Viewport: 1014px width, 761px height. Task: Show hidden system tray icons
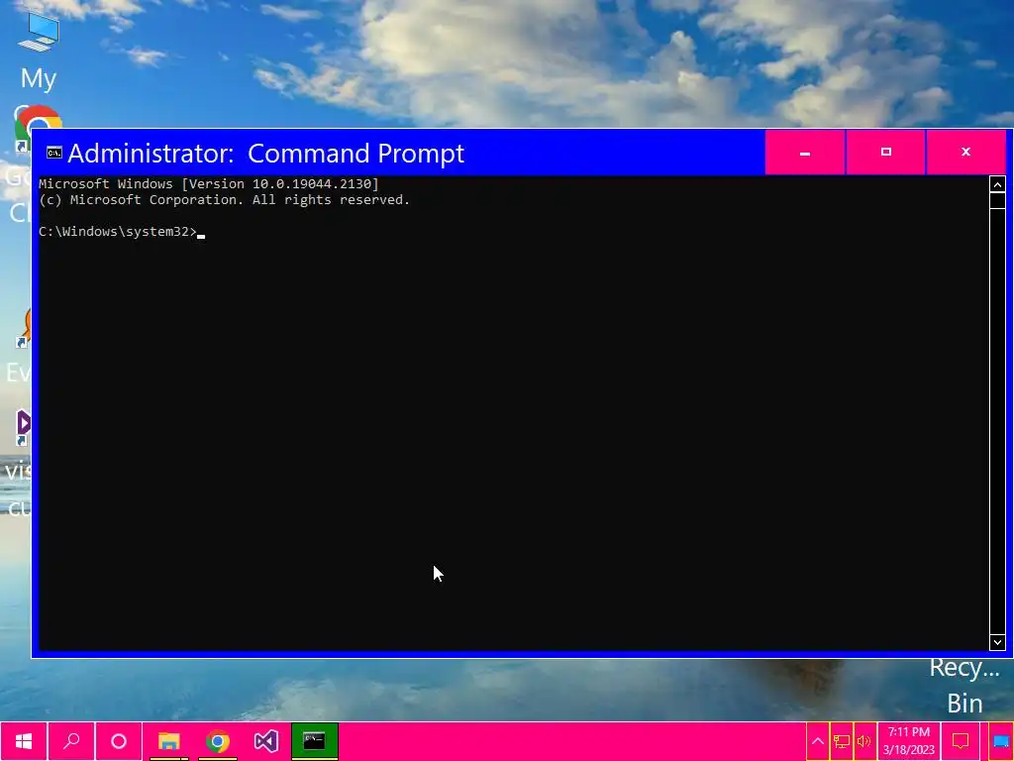pyautogui.click(x=817, y=741)
